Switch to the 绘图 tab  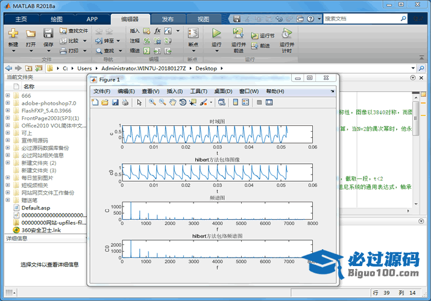tap(57, 19)
